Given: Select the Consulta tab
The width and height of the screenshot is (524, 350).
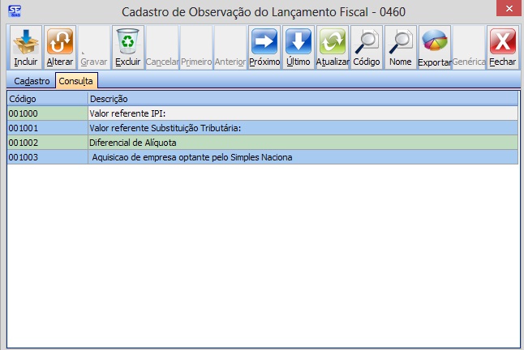Looking at the screenshot, I should coord(75,81).
